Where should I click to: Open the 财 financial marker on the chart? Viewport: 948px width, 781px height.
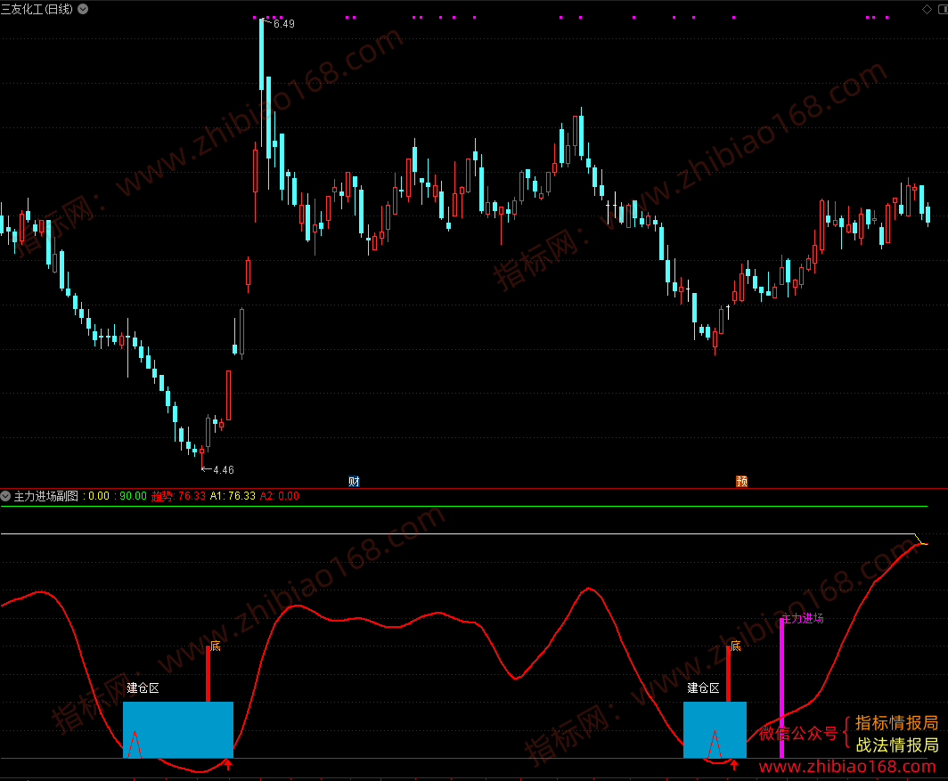point(355,482)
